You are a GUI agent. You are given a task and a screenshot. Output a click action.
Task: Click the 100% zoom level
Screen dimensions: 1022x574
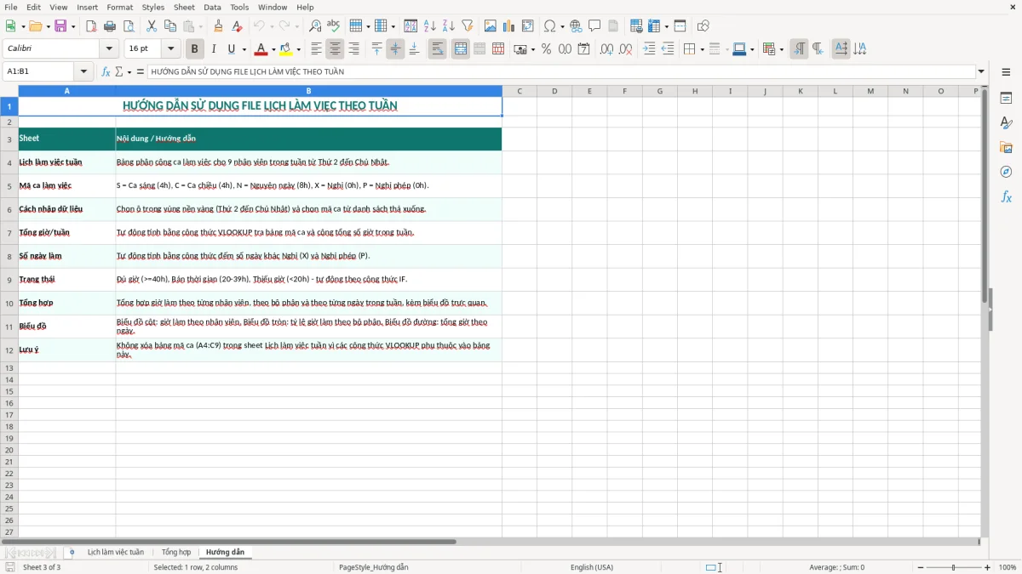point(1008,567)
